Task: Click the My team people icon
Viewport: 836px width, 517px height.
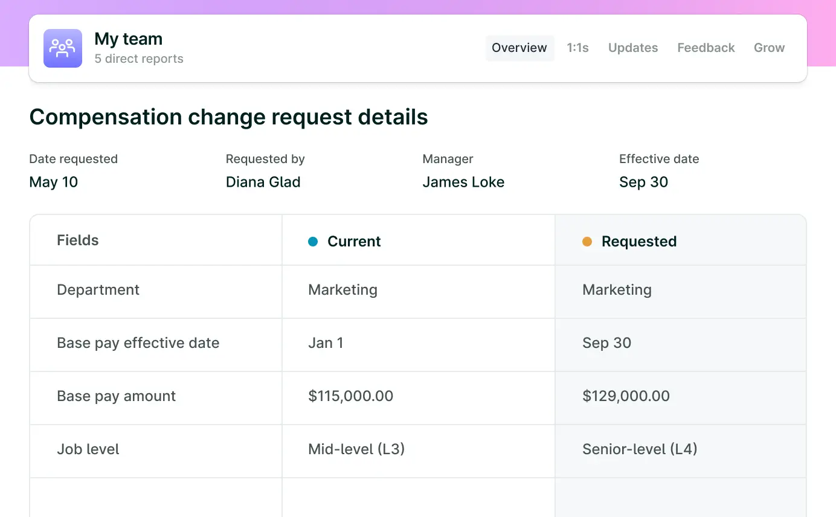Action: tap(63, 48)
